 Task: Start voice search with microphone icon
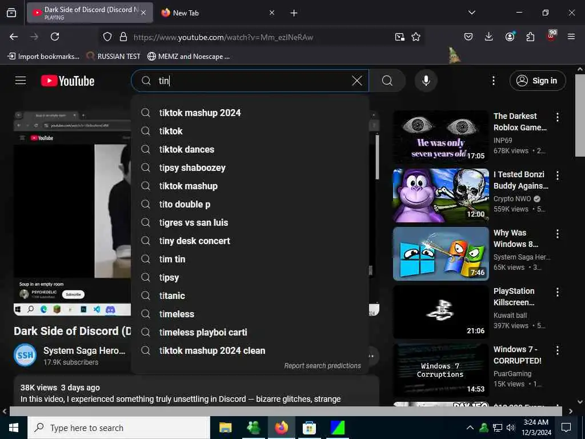(426, 80)
